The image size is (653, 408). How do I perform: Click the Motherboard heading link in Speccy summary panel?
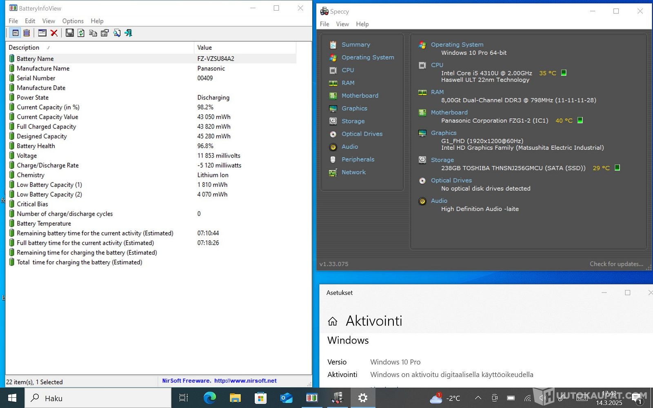(449, 113)
